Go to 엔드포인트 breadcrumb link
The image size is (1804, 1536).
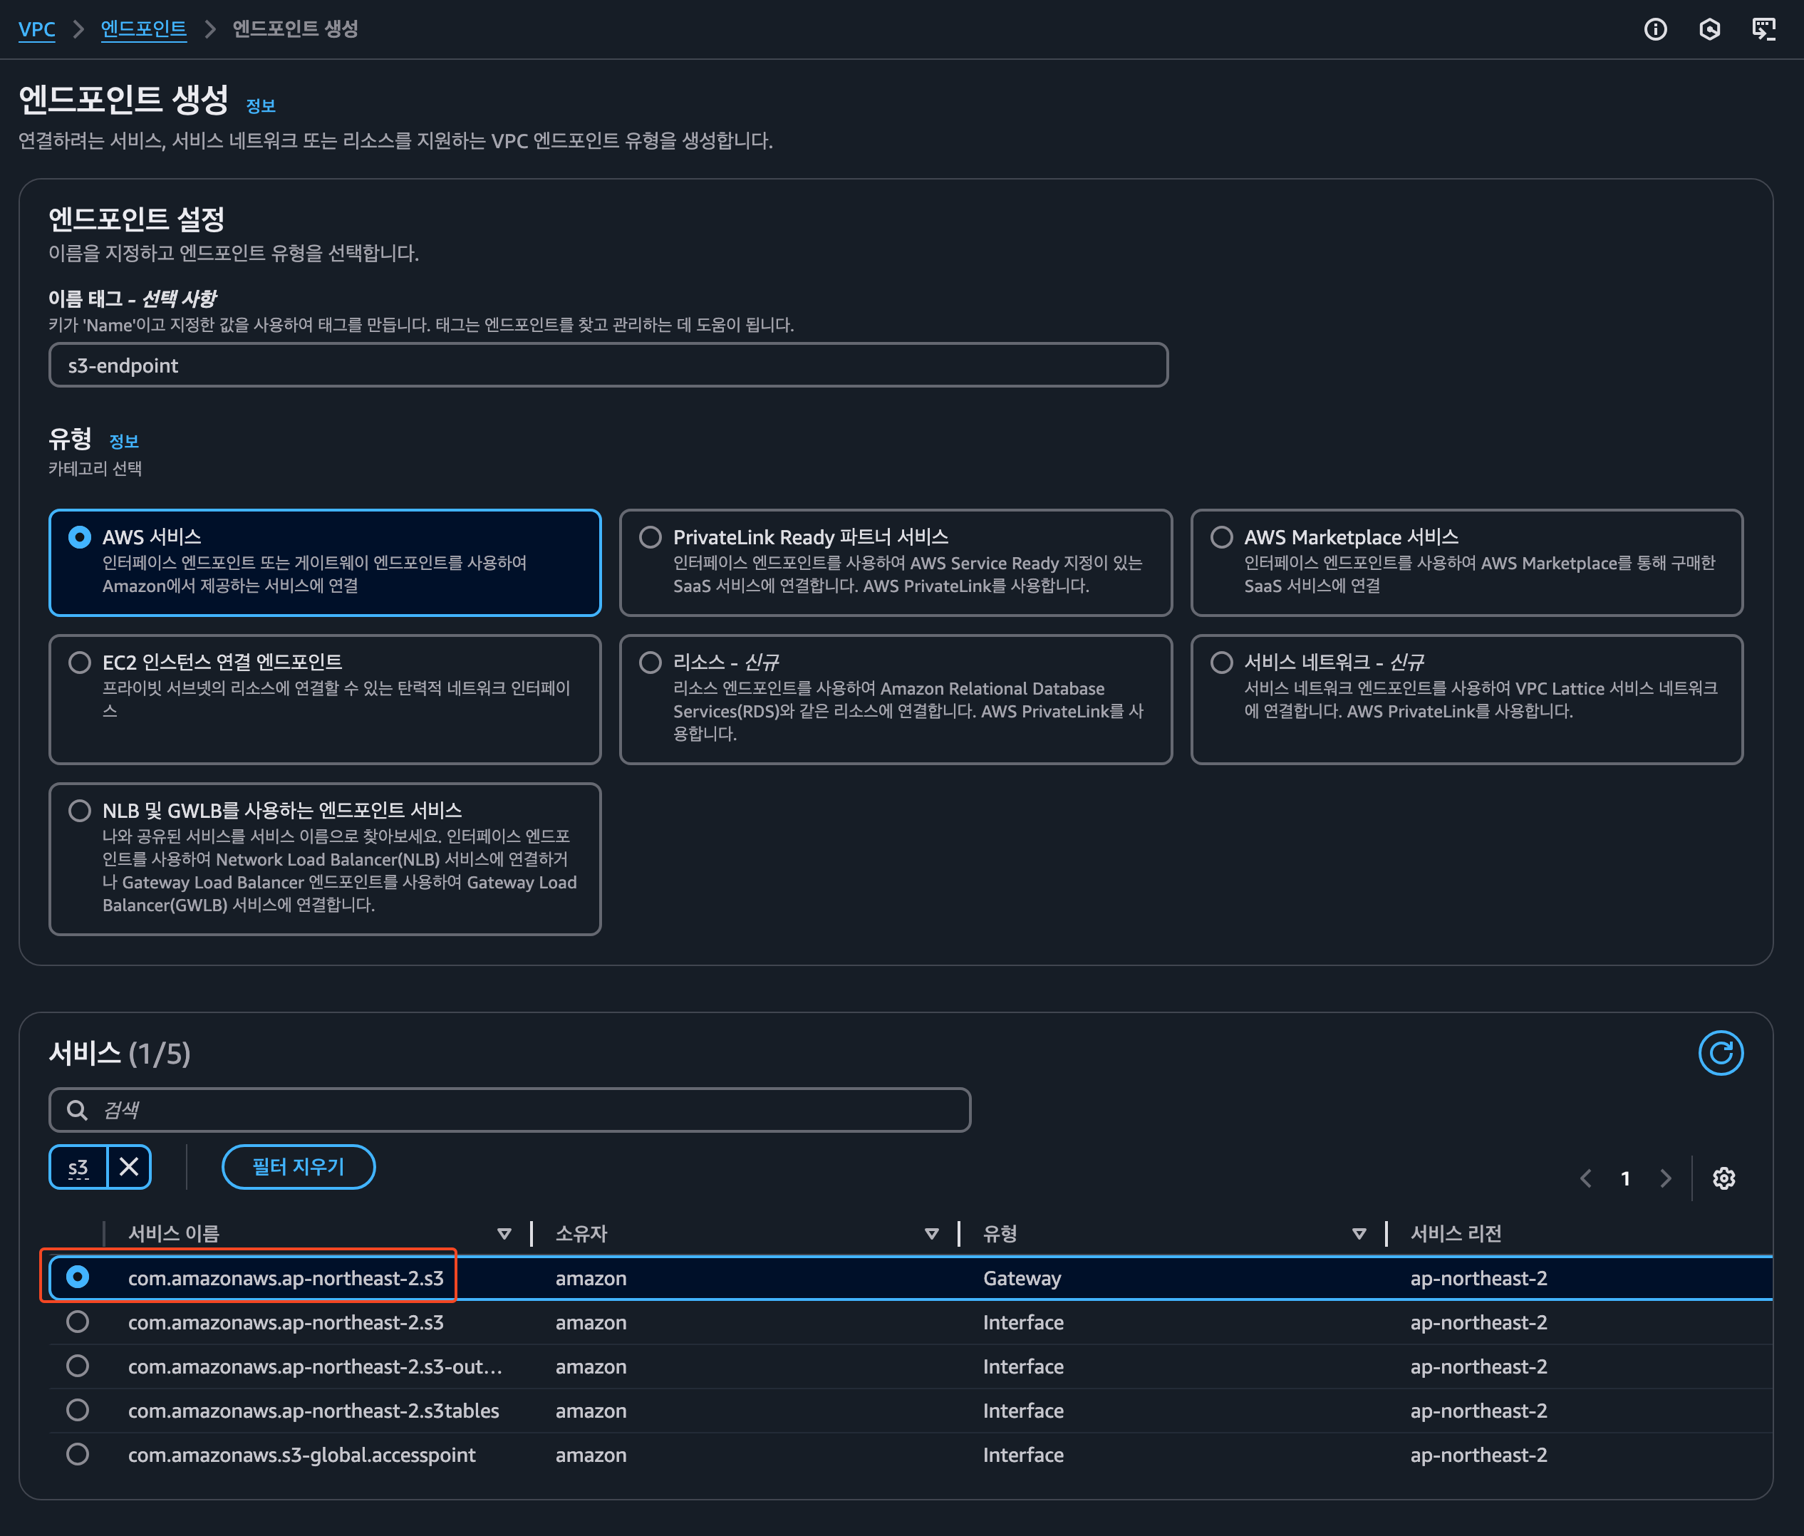tap(144, 28)
